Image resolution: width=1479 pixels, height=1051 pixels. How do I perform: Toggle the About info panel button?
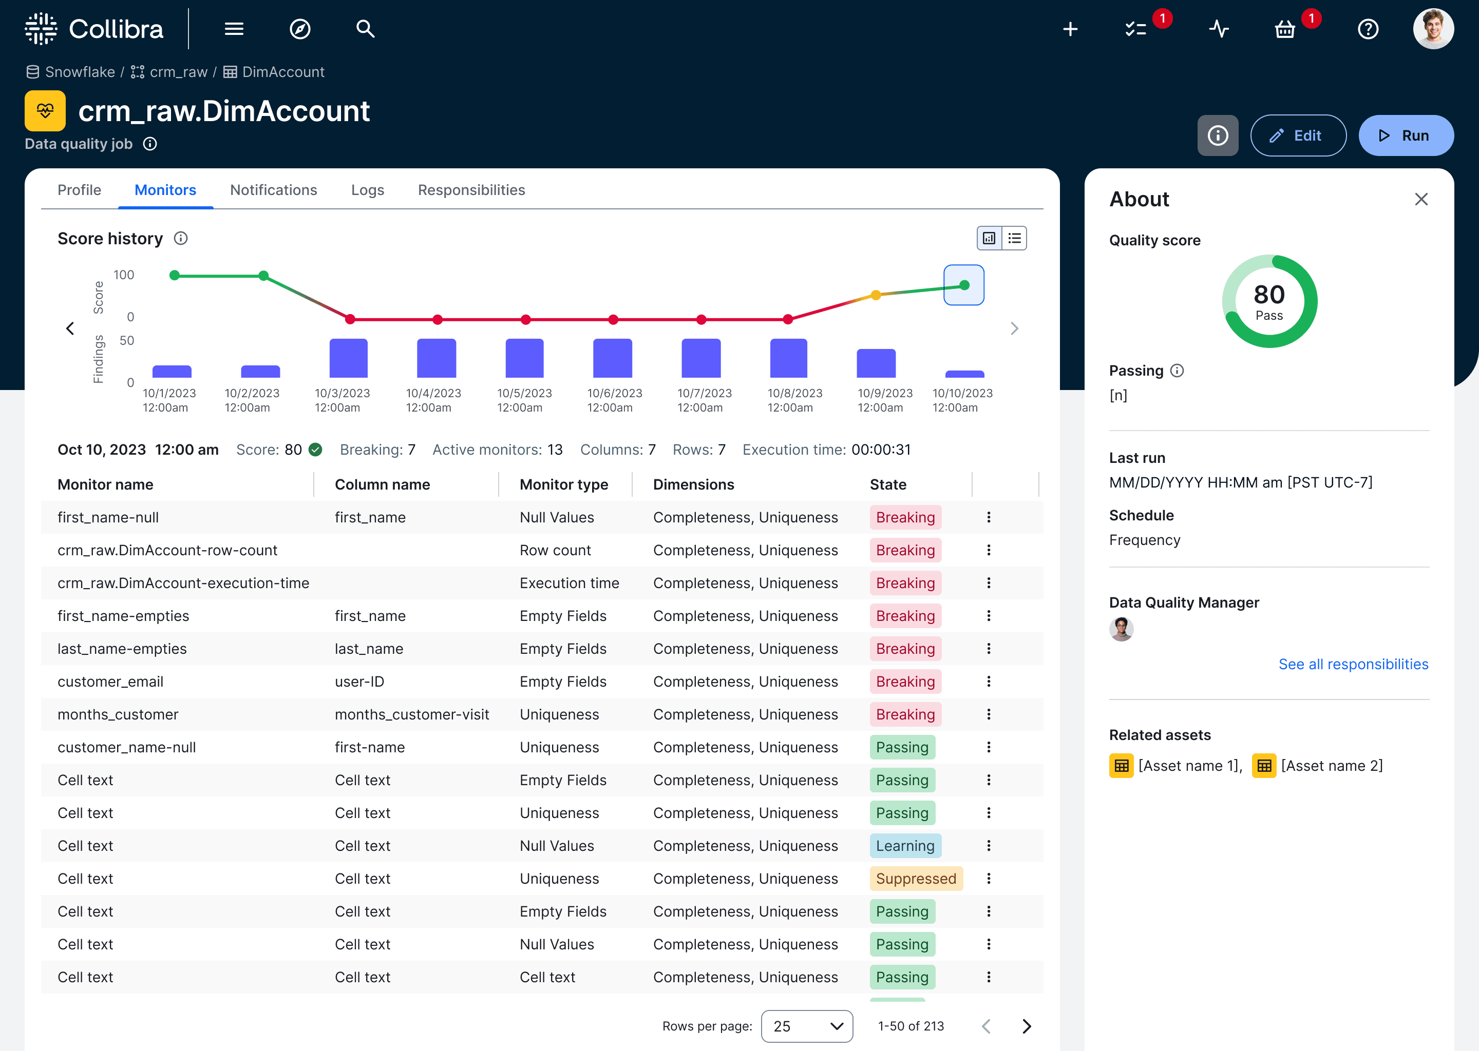(x=1218, y=135)
